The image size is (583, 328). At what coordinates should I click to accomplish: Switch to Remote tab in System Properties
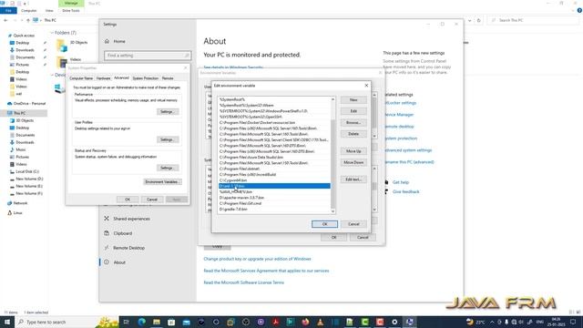[x=168, y=78]
